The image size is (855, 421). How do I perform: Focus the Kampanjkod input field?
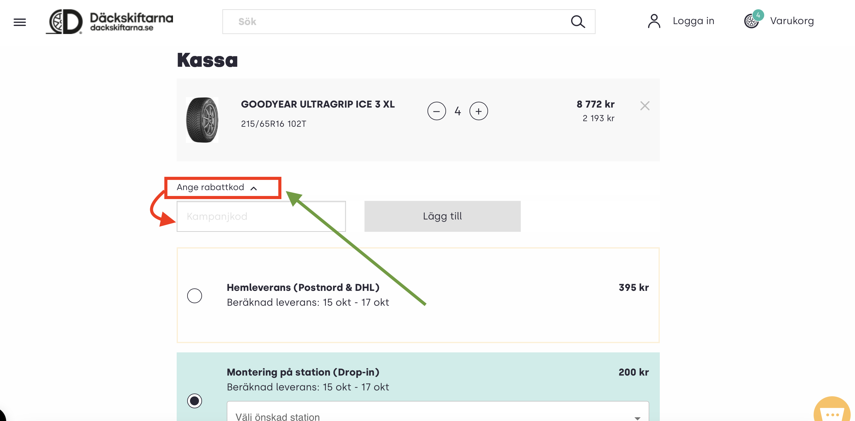(x=261, y=216)
